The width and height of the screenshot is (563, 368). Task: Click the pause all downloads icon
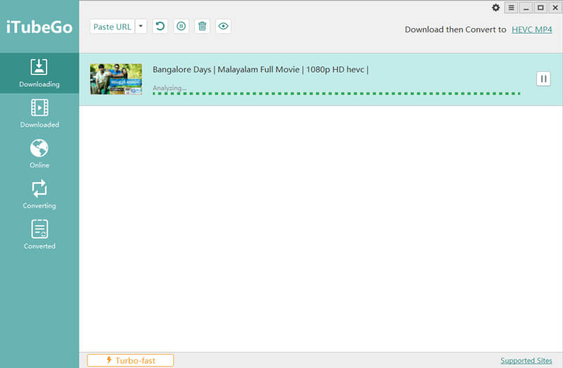coord(181,26)
